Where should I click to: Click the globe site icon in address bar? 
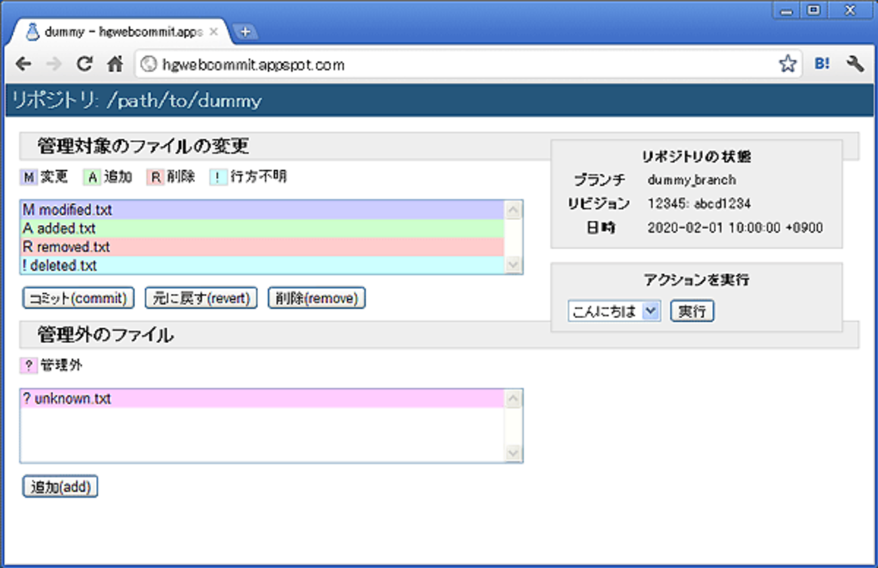[x=148, y=64]
